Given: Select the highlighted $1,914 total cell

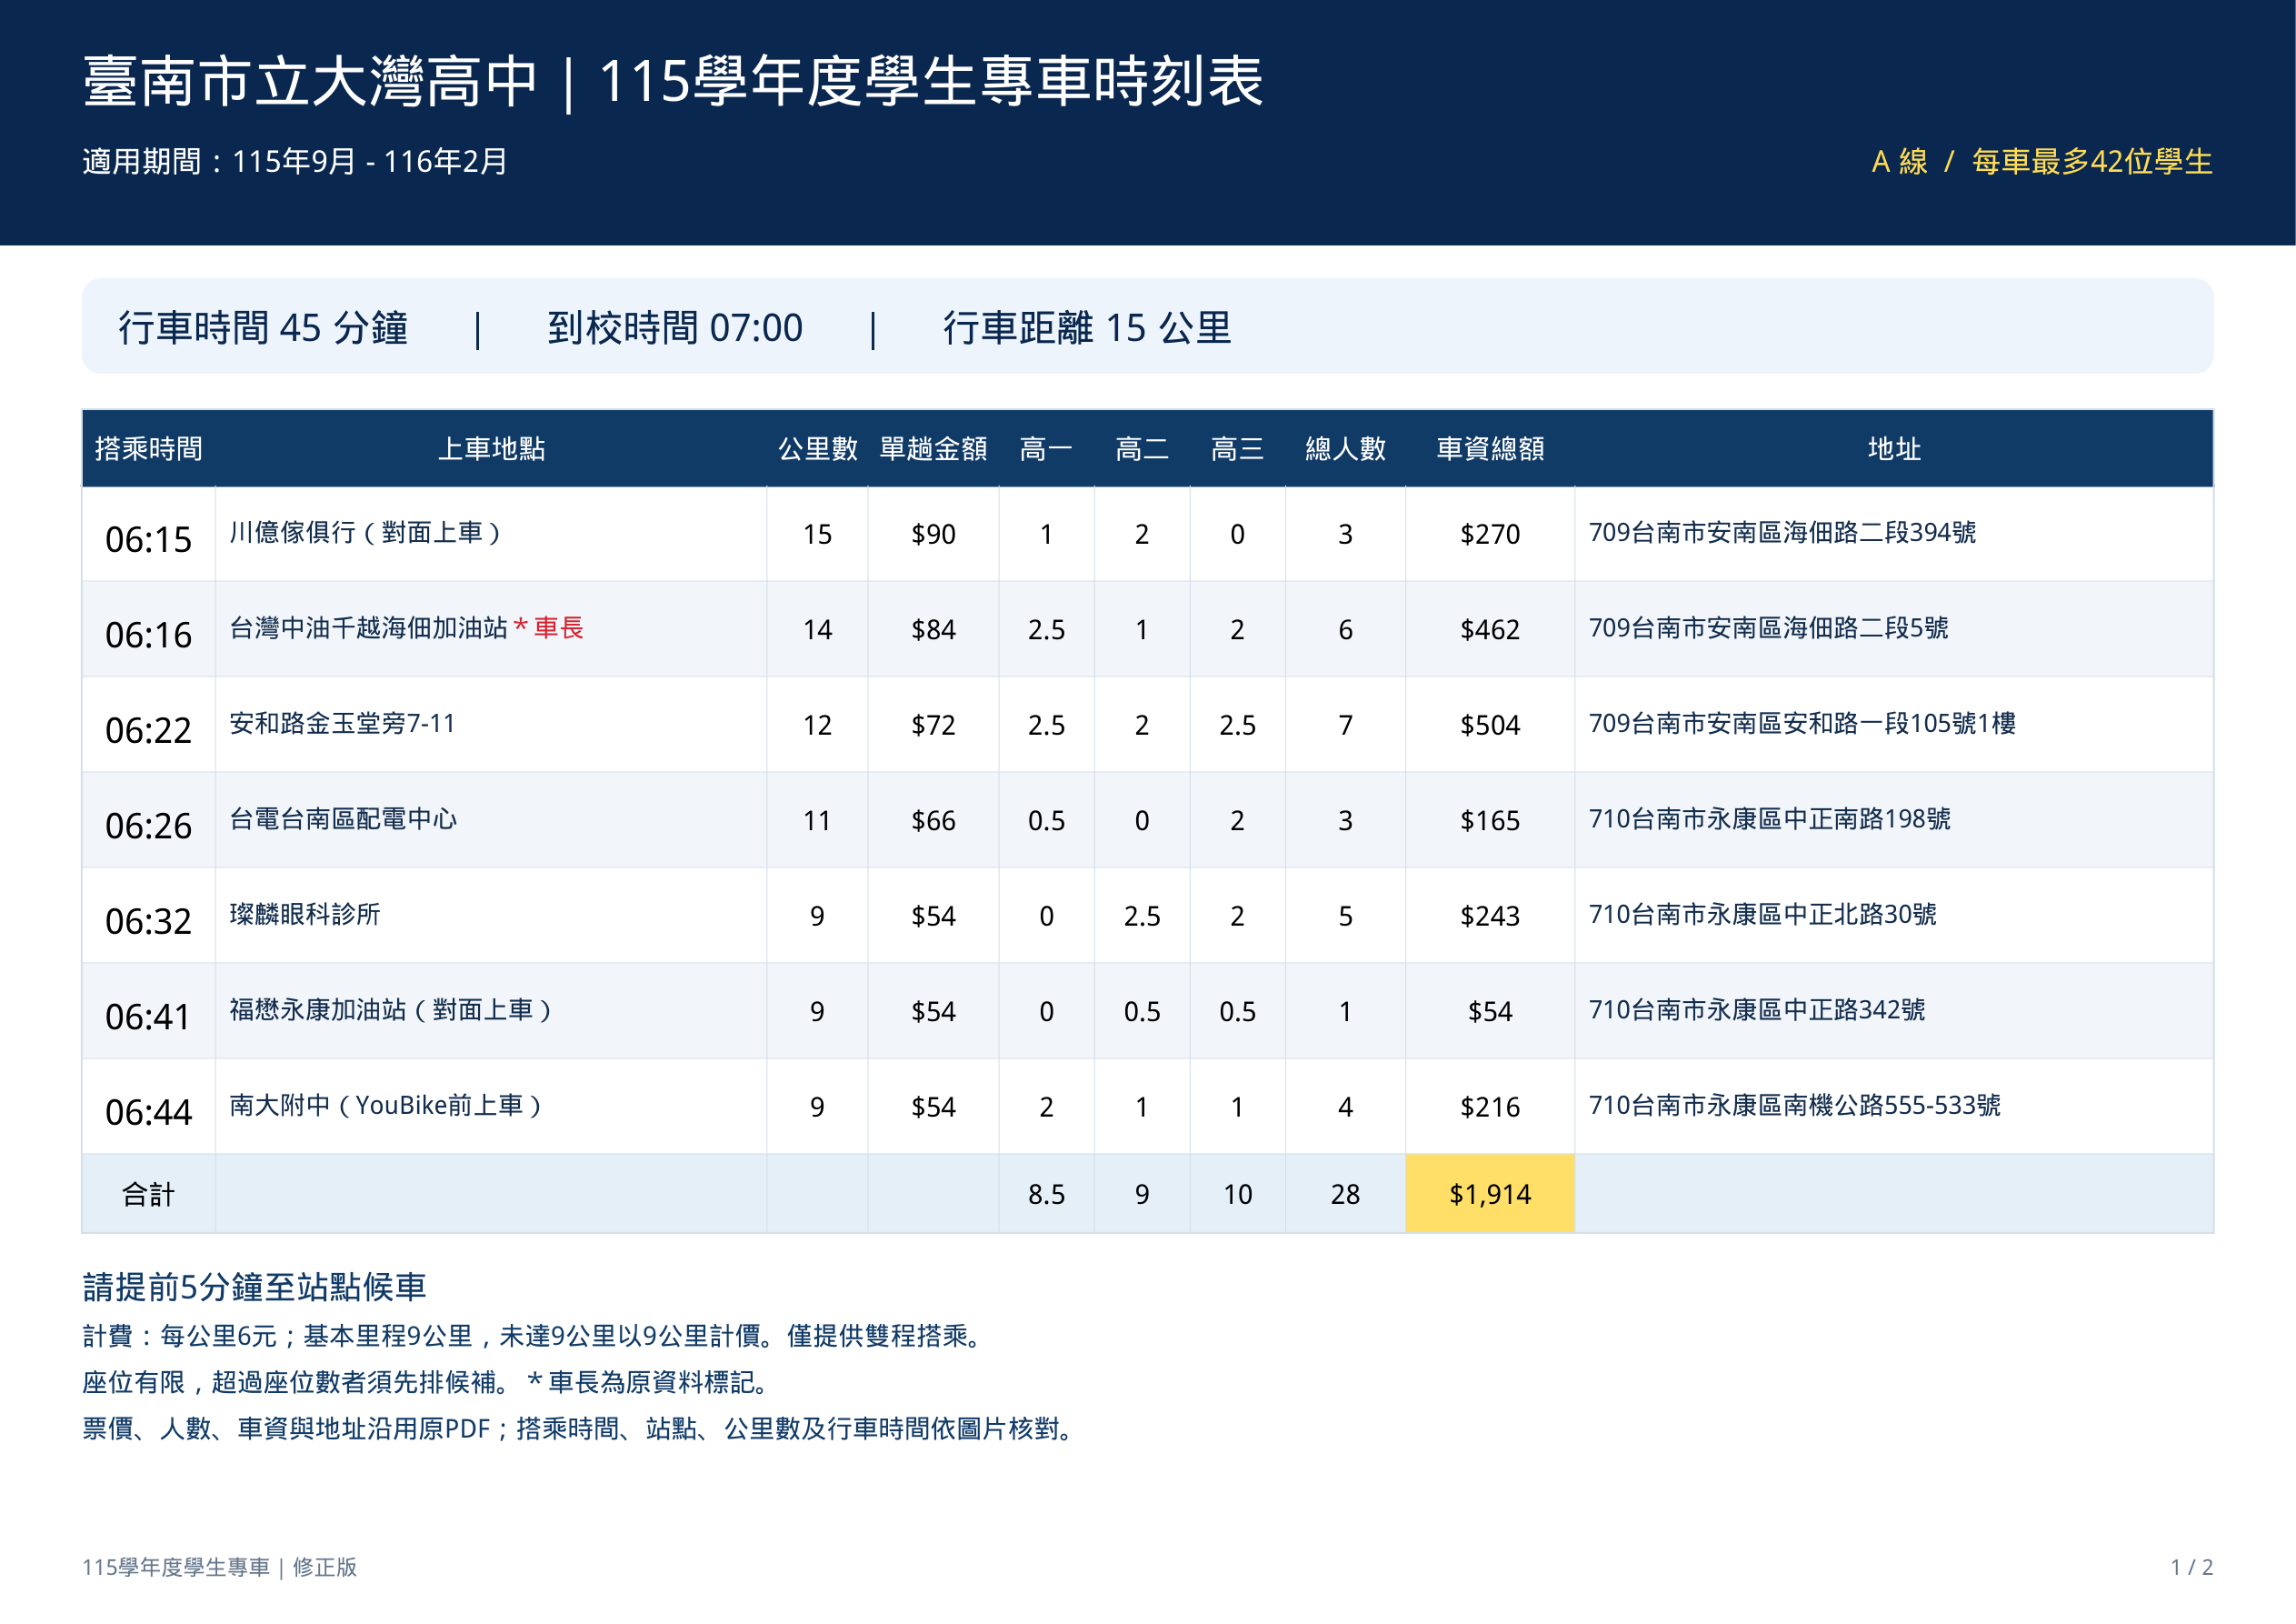Looking at the screenshot, I should [1490, 1194].
